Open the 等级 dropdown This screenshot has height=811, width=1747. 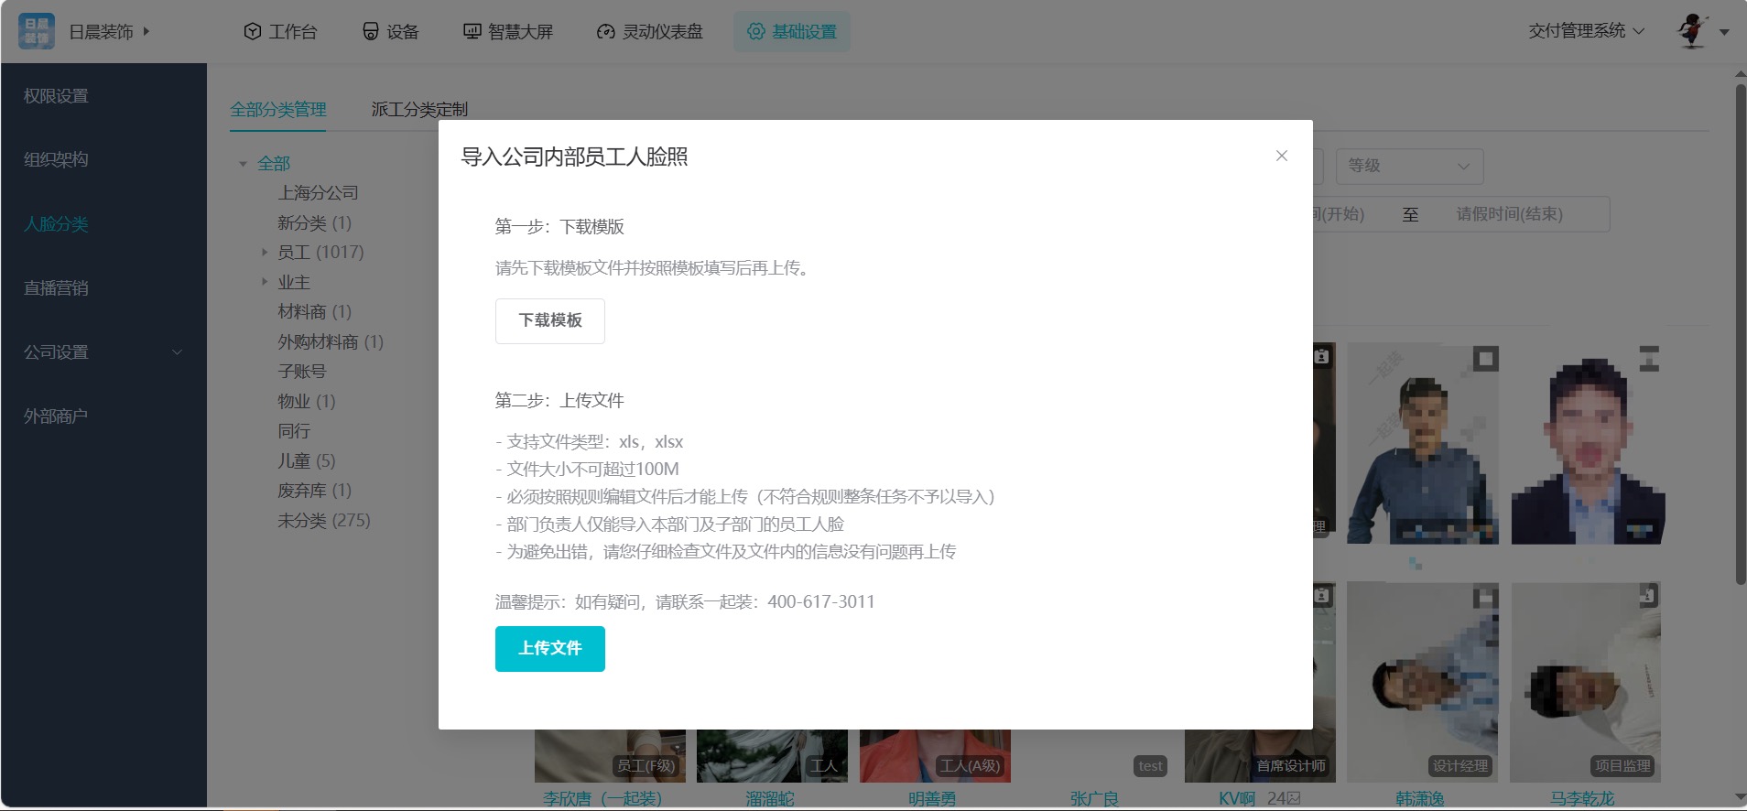pyautogui.click(x=1408, y=166)
